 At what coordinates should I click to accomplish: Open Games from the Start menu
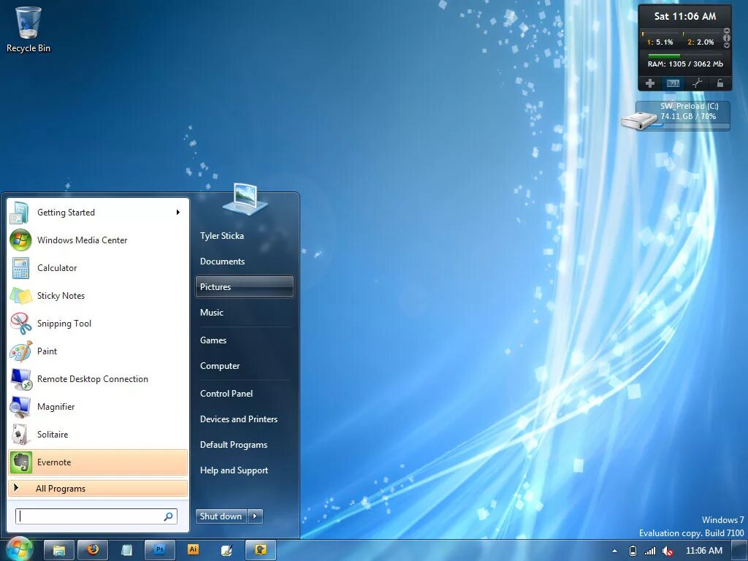tap(244, 340)
